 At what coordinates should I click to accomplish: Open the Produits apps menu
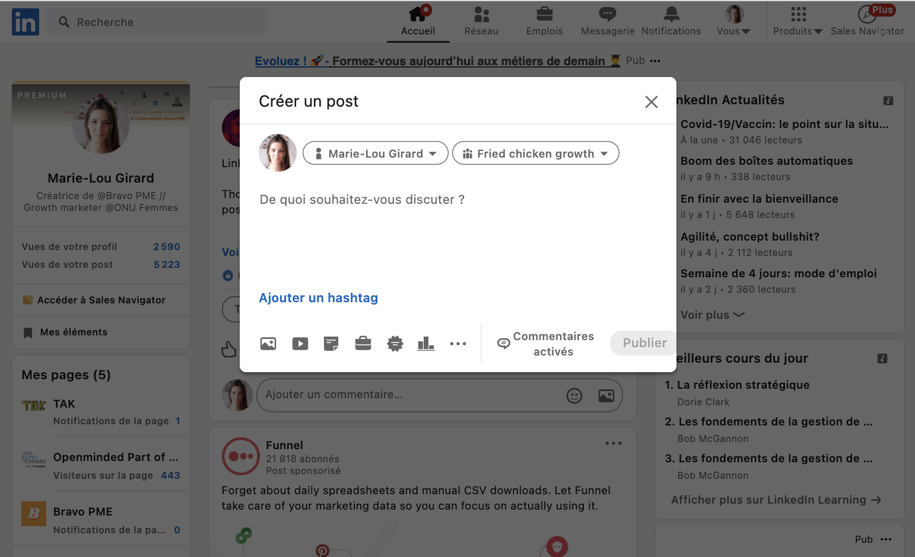click(x=798, y=22)
